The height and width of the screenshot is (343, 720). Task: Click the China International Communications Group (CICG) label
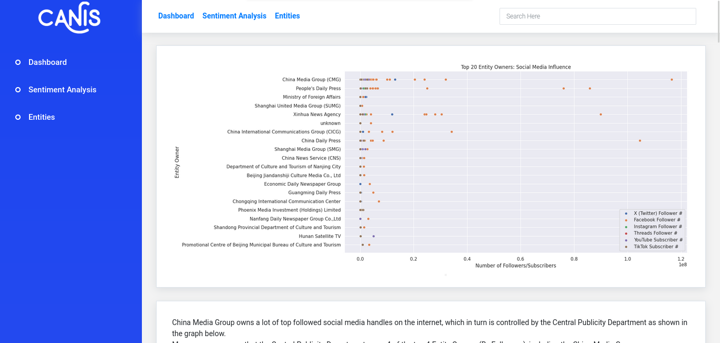[284, 132]
